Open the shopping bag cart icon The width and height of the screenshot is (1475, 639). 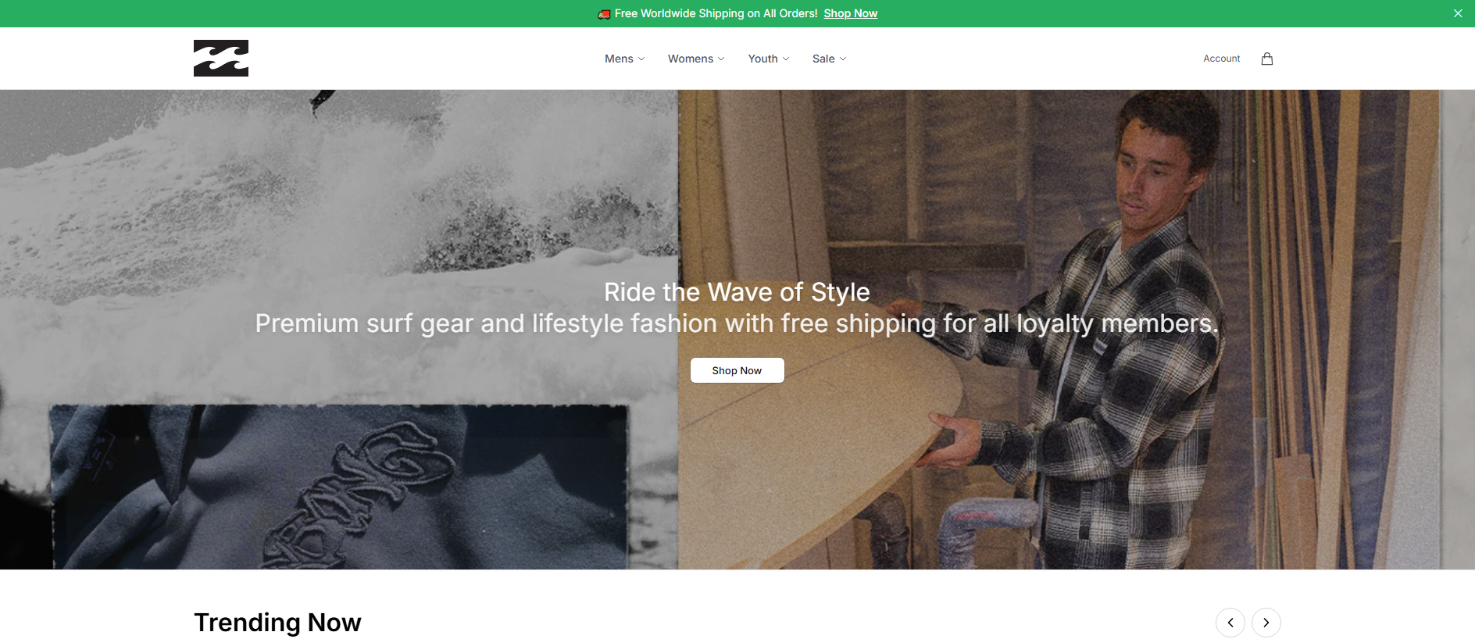(1267, 59)
